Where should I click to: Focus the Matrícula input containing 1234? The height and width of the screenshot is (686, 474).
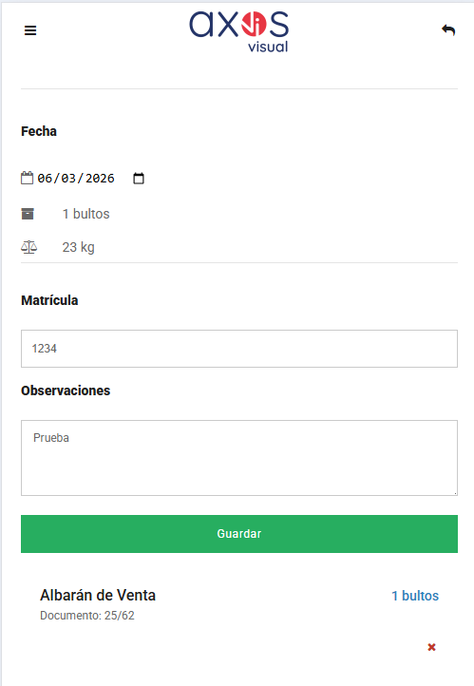[239, 349]
